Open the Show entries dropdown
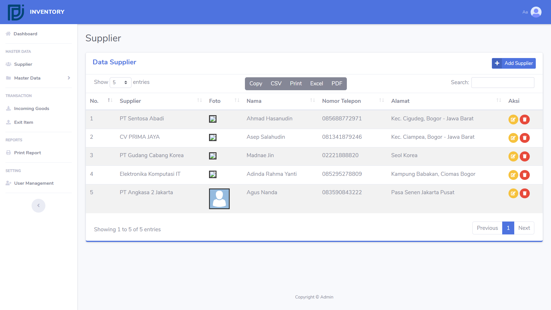Image resolution: width=551 pixels, height=310 pixels. coord(120,82)
